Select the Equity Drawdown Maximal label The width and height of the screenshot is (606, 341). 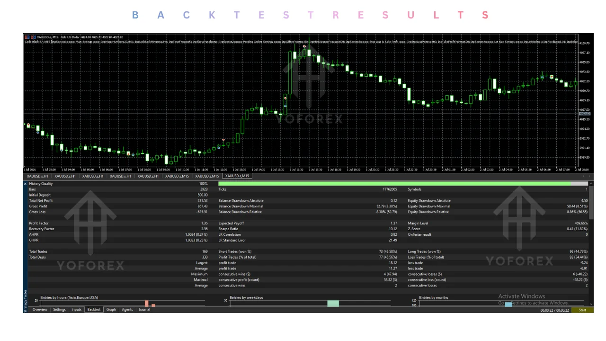(x=429, y=206)
